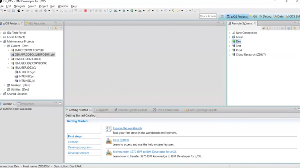Click the Quick Access search field
The width and height of the screenshot is (300, 168).
pyautogui.click(x=208, y=16)
